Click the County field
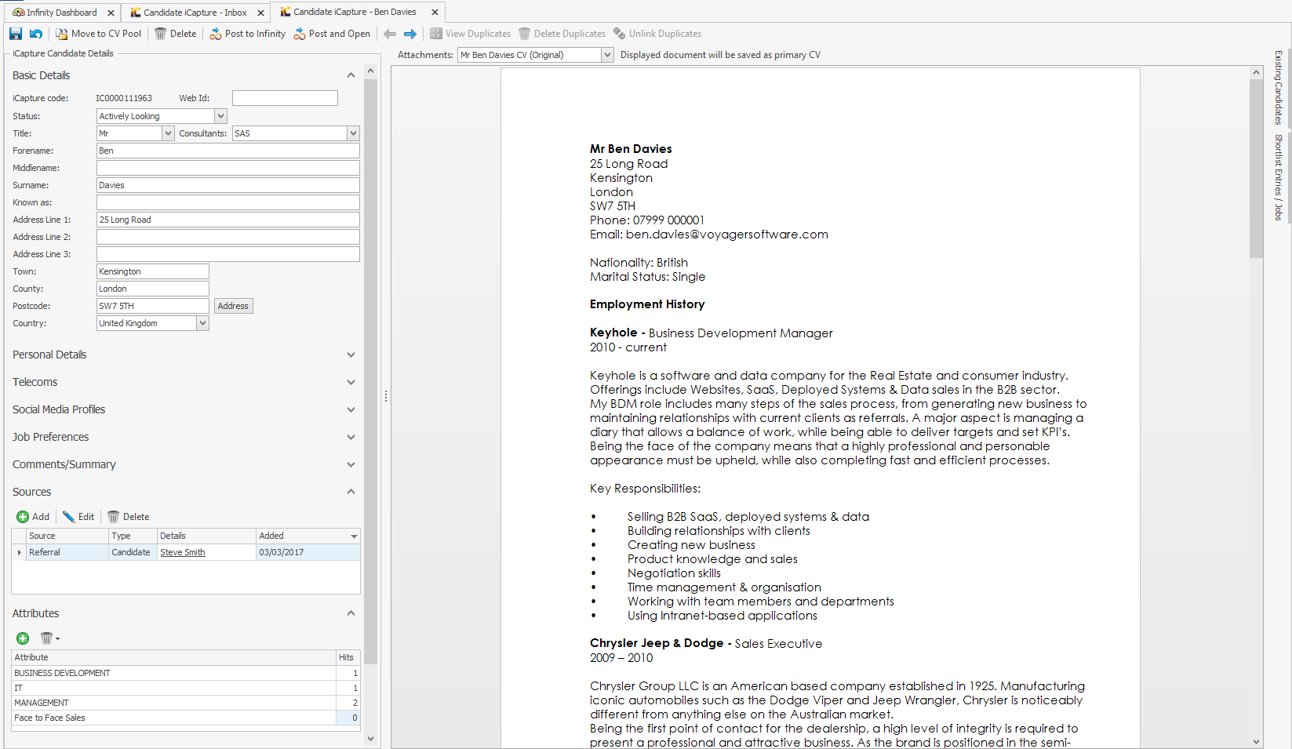This screenshot has width=1292, height=749. (153, 289)
